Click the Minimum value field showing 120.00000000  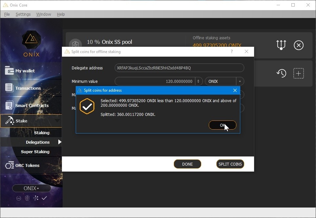coord(155,81)
